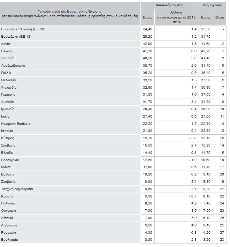The height and width of the screenshot is (247, 230).
Task: Click the Ρουμανία change value 6.8
Action: (x=194, y=232)
